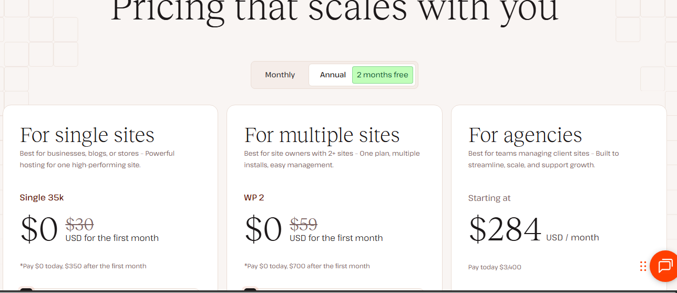
Task: Click the 'For agencies' heading
Action: 525,135
